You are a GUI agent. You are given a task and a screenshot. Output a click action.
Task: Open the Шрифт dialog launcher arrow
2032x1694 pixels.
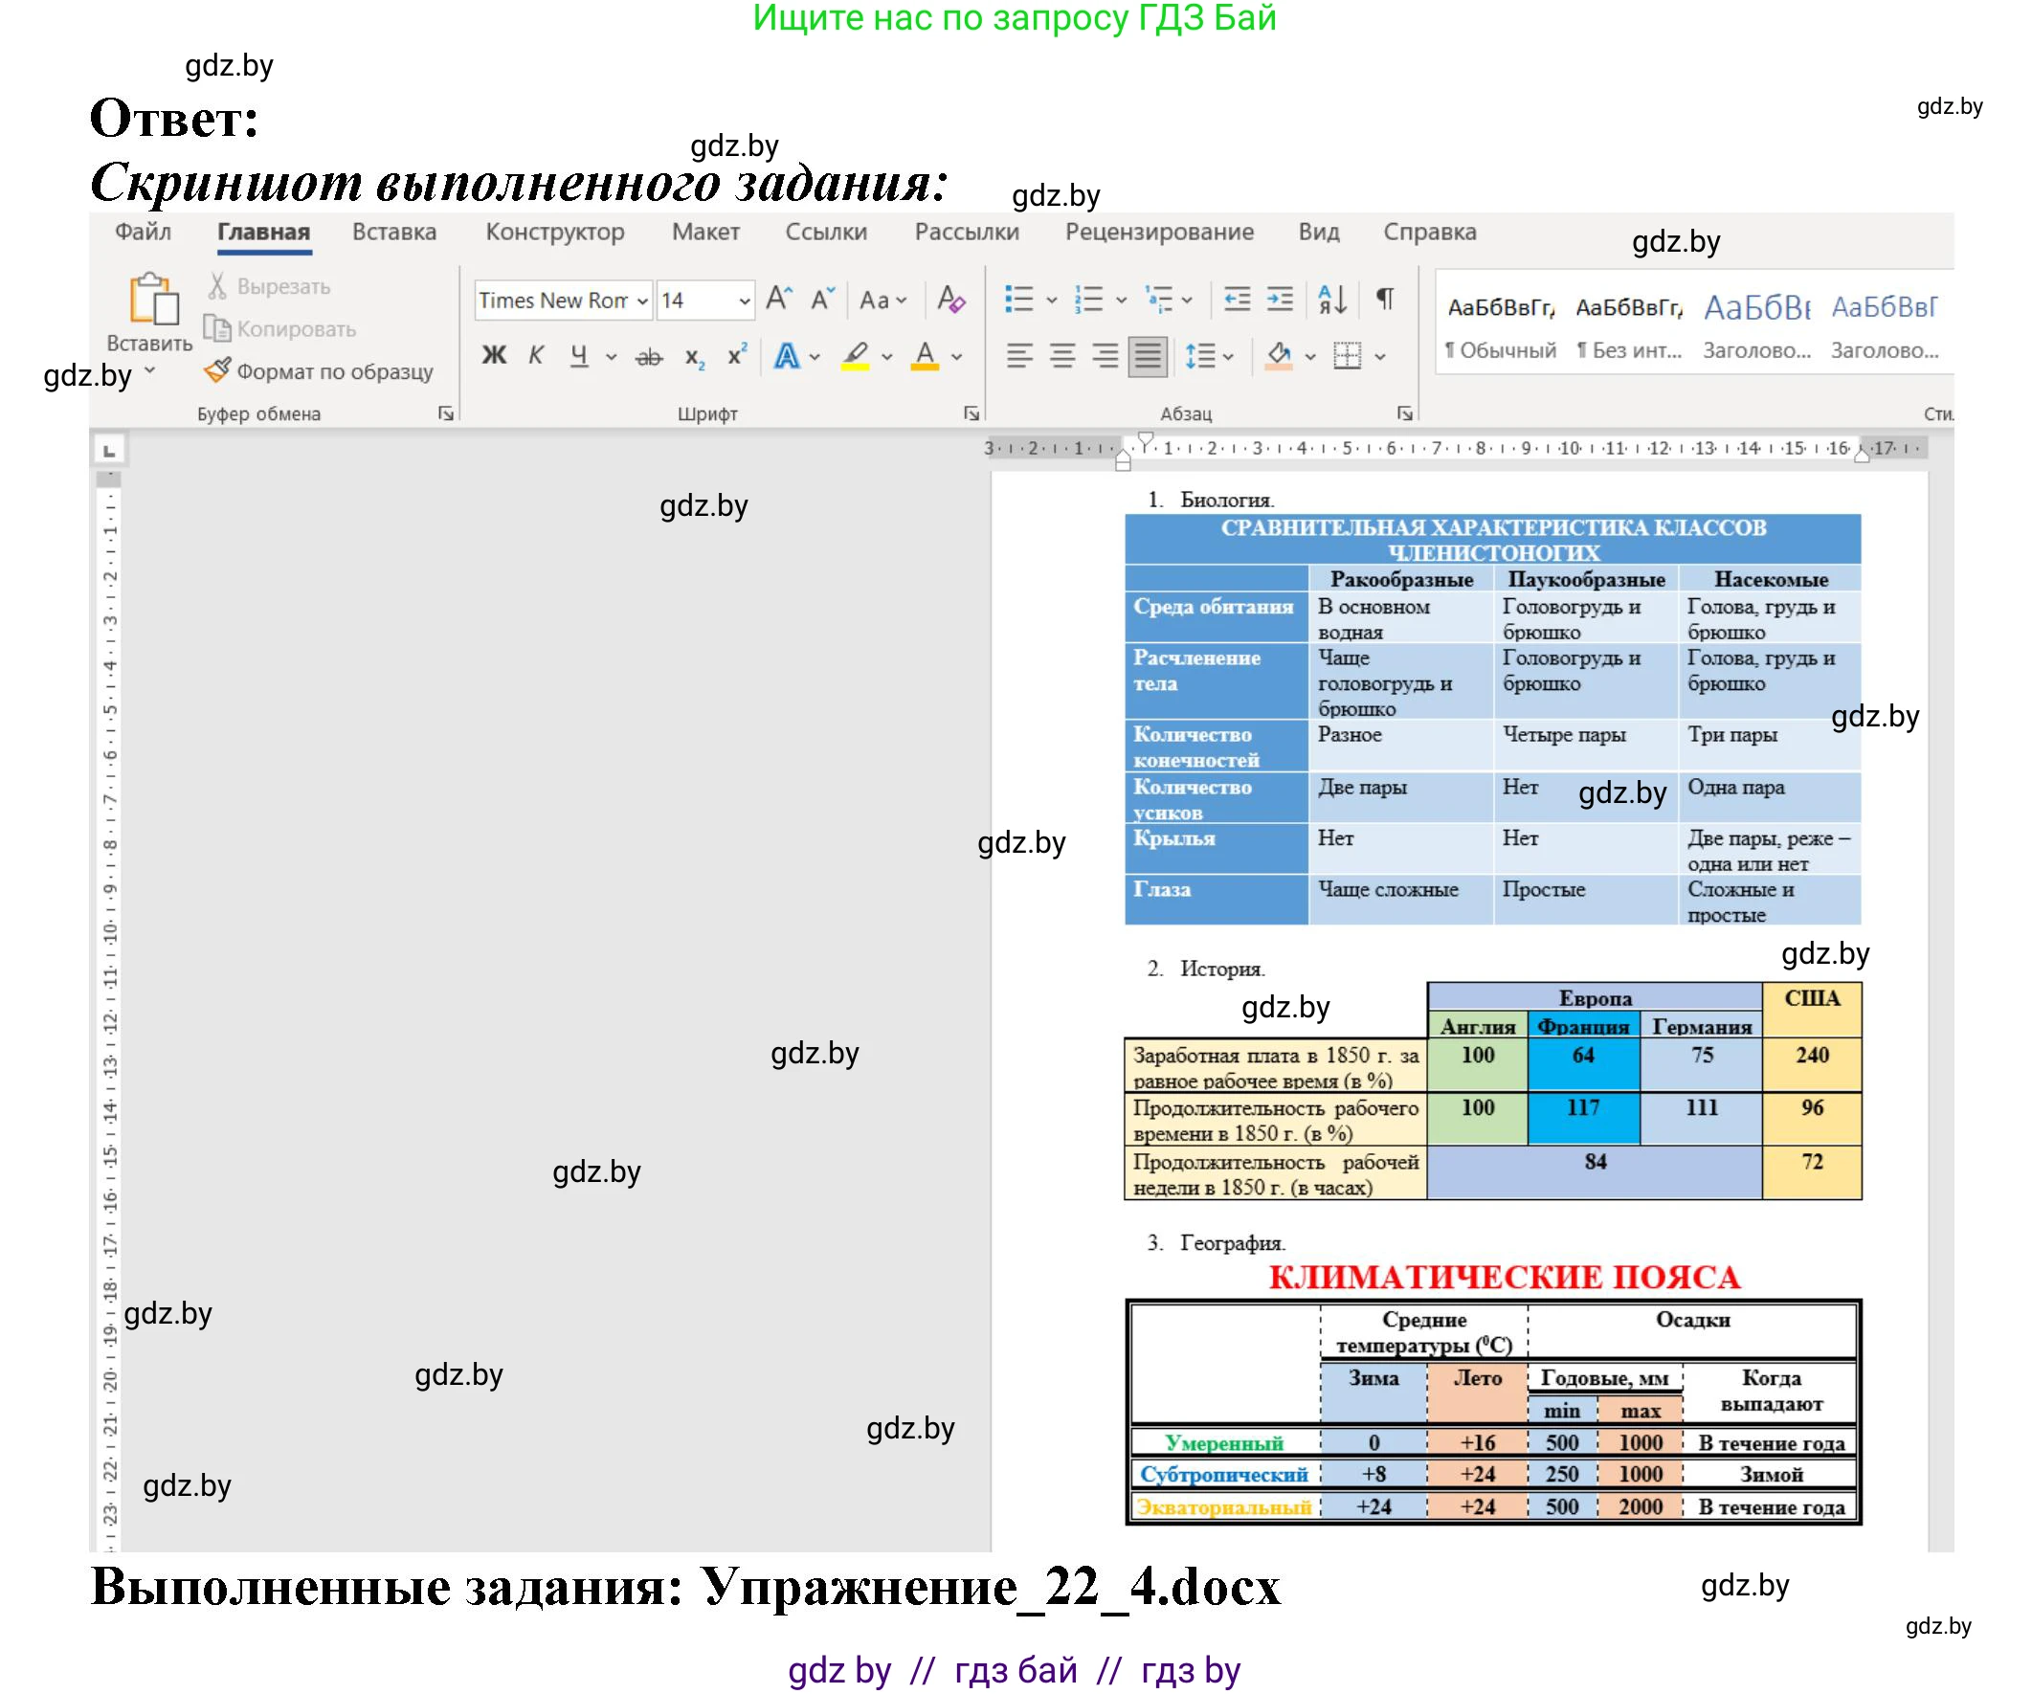970,412
